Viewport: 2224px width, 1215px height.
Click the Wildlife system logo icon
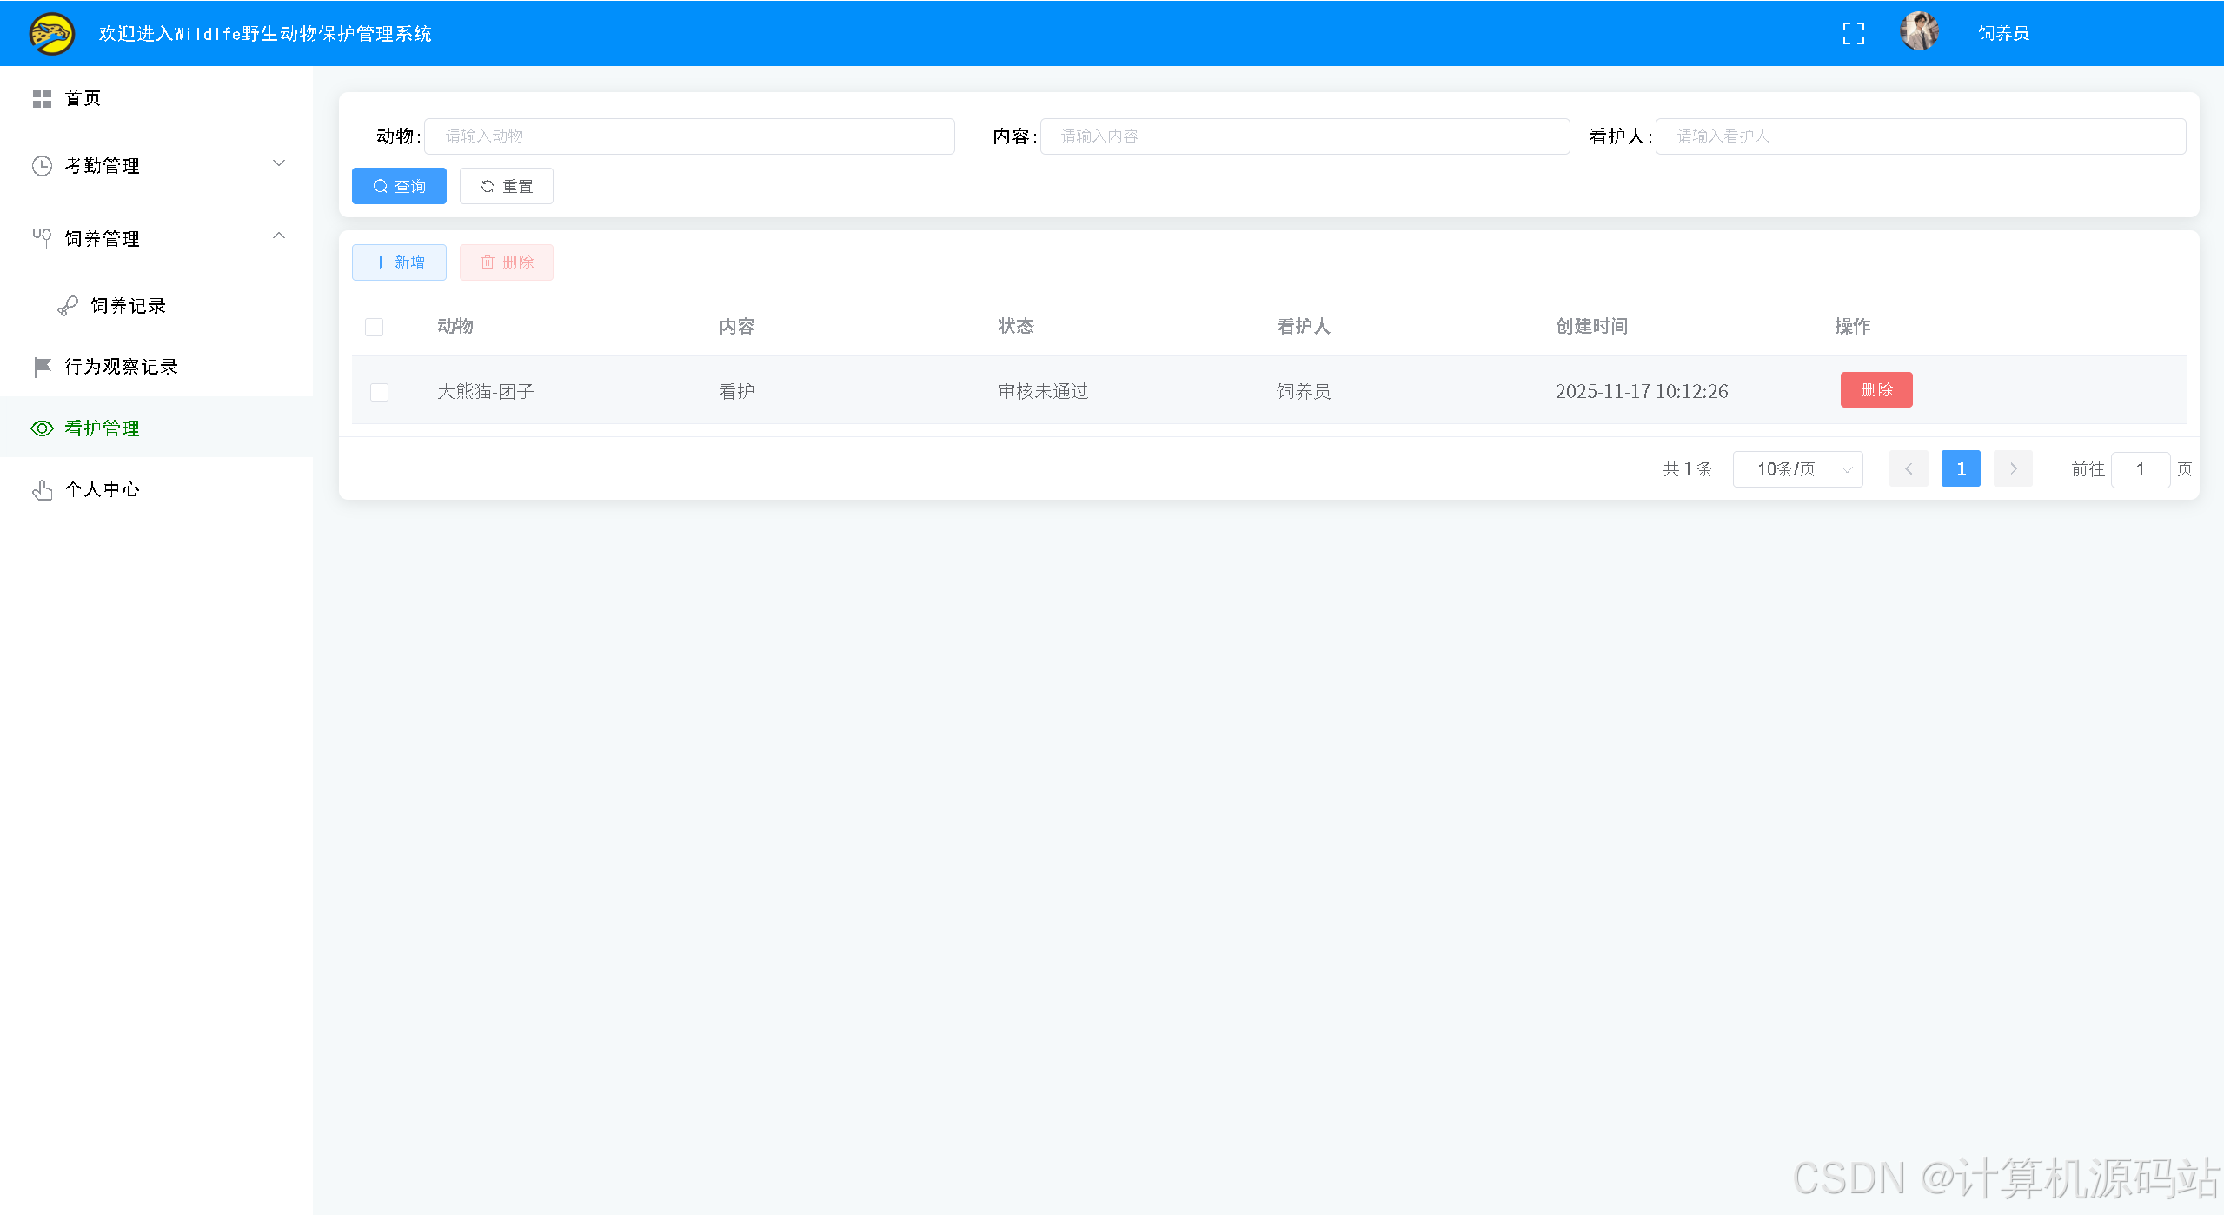tap(51, 34)
